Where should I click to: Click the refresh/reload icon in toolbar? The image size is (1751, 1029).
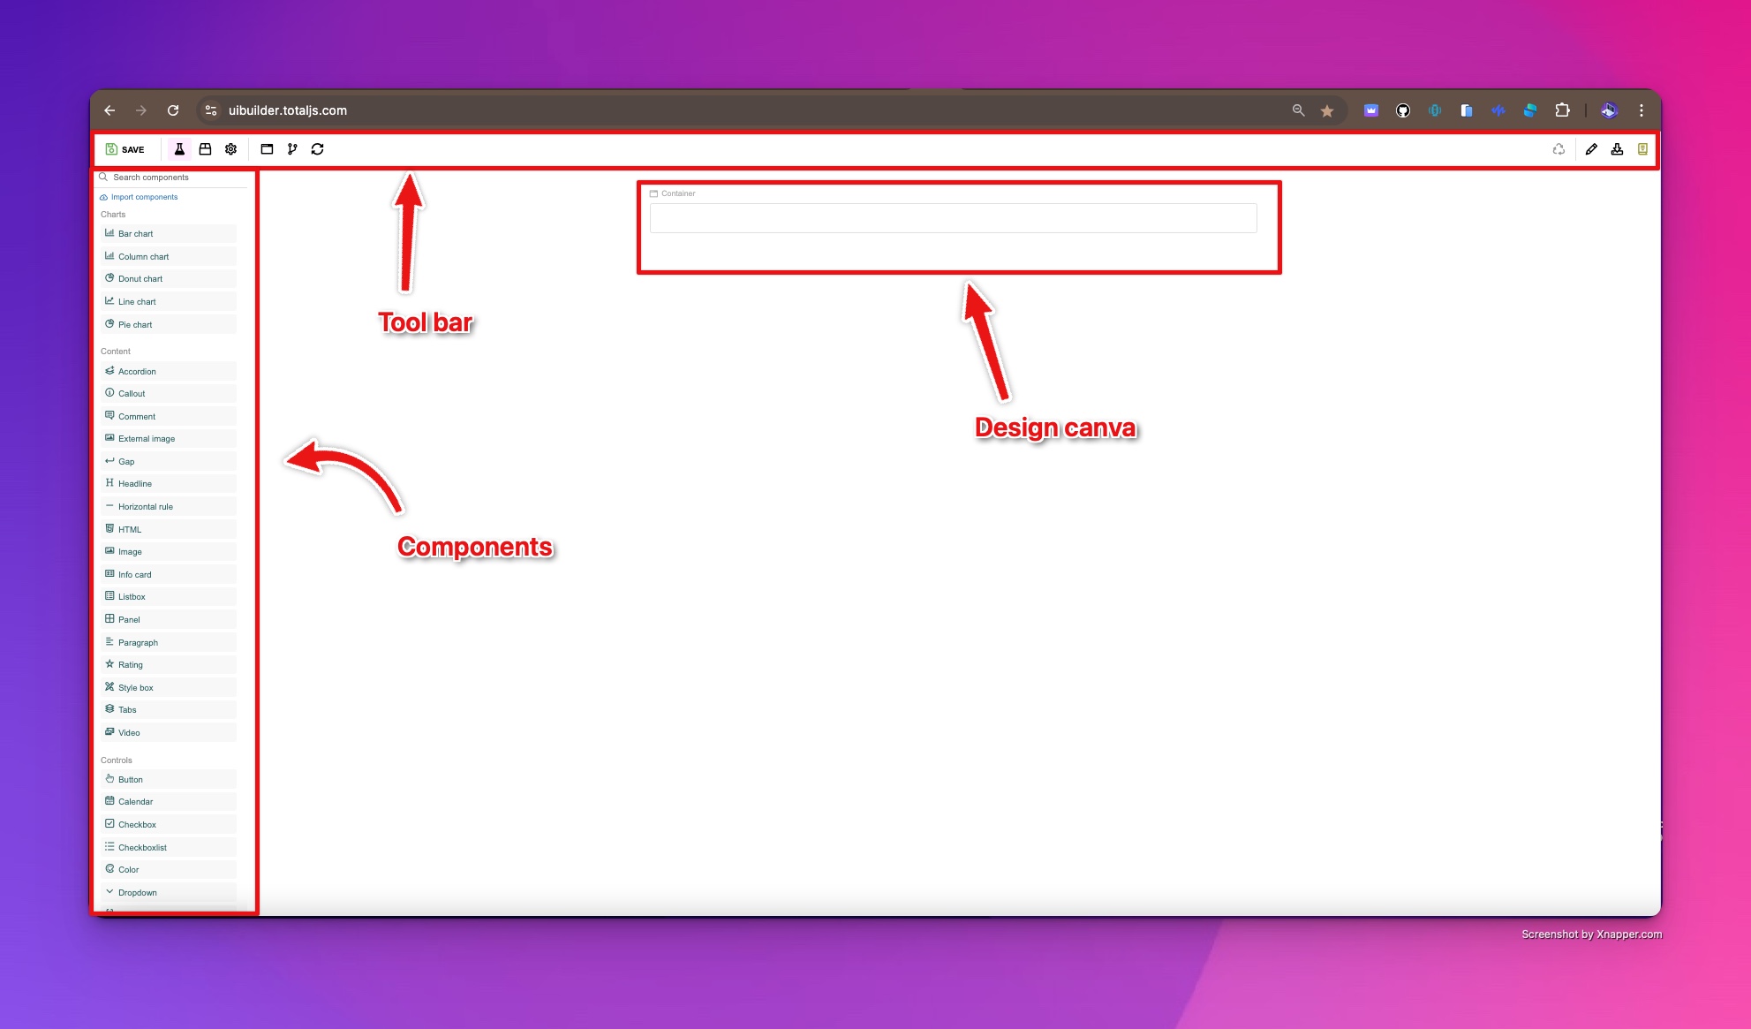coord(317,149)
